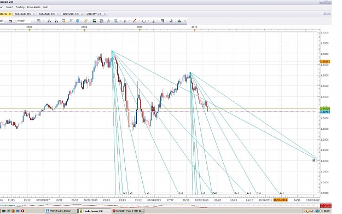This screenshot has width=342, height=214.
Task: Close the GBP/USD M5 tab
Action: [82, 14]
